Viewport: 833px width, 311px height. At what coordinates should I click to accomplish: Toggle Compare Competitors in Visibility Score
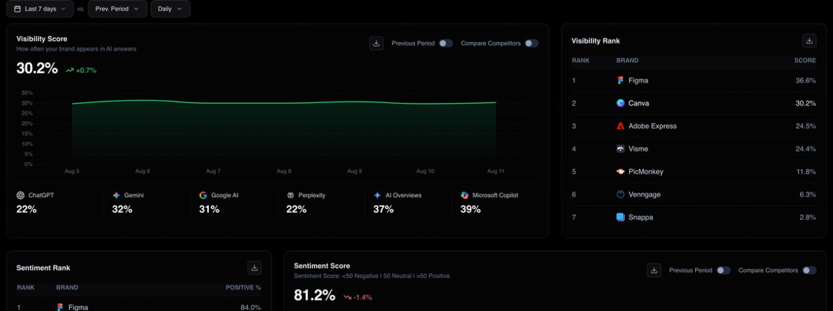532,44
